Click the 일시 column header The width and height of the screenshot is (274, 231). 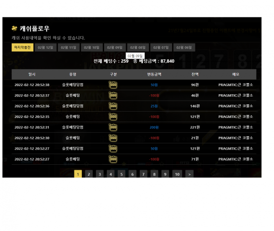point(32,75)
